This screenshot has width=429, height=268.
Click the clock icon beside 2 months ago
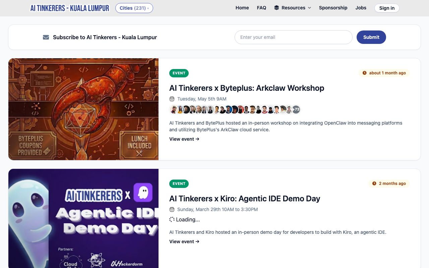coord(374,184)
